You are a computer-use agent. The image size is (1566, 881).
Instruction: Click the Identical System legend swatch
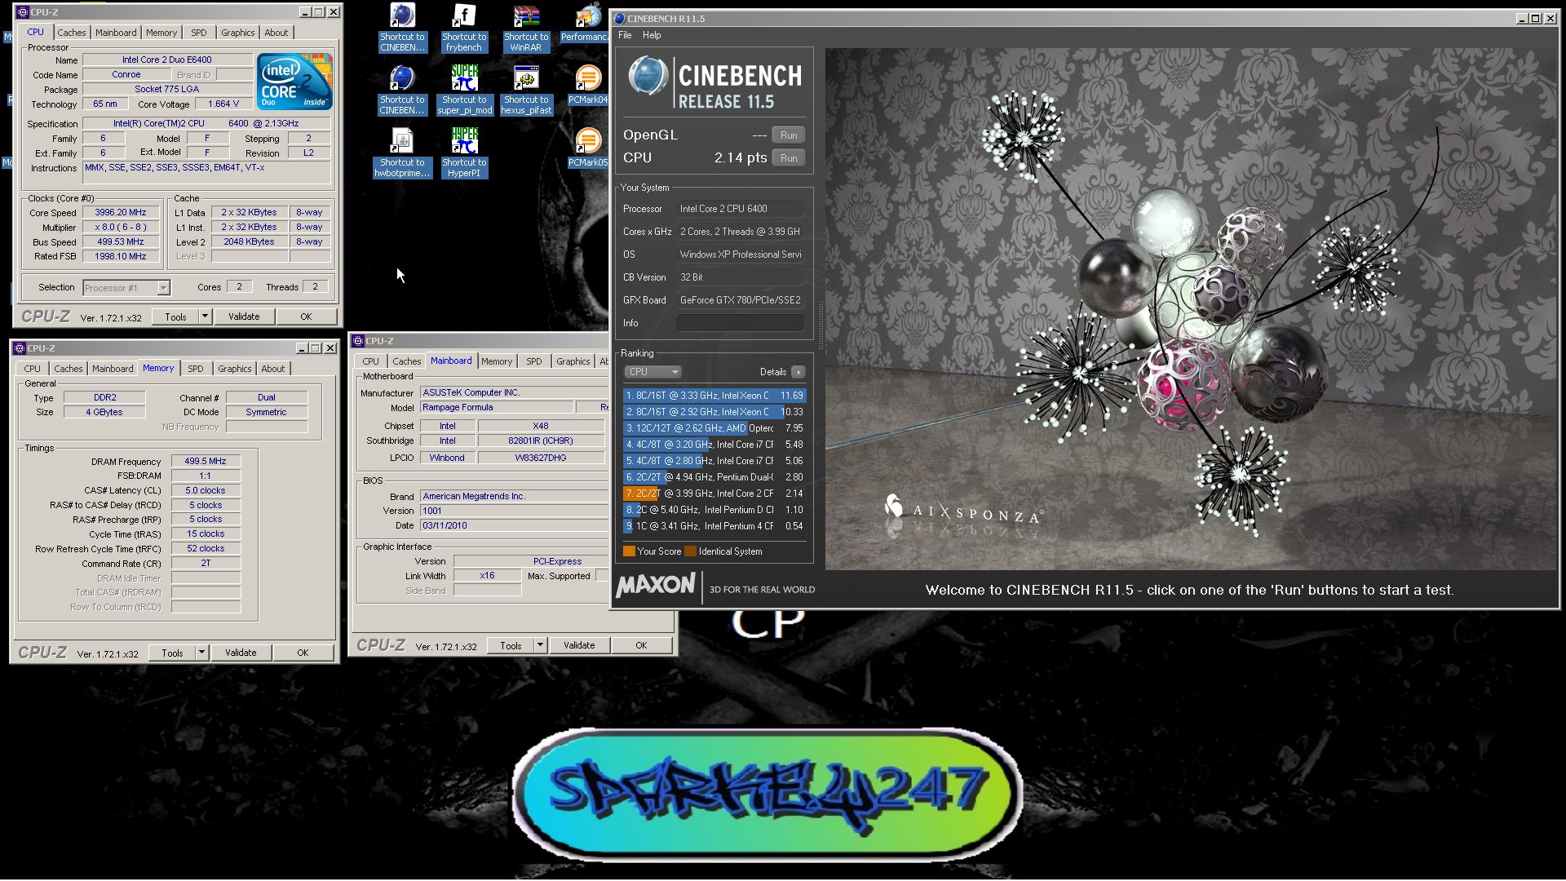tap(690, 551)
